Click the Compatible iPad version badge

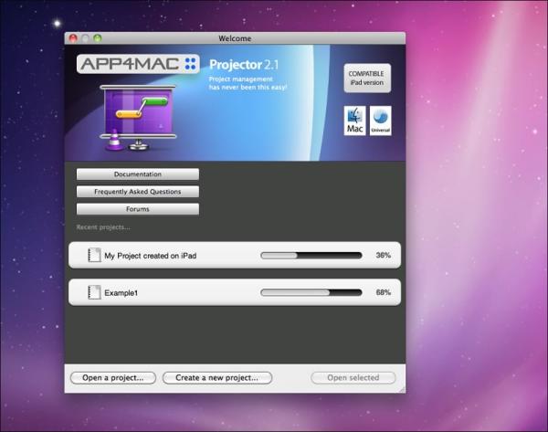[x=367, y=79]
